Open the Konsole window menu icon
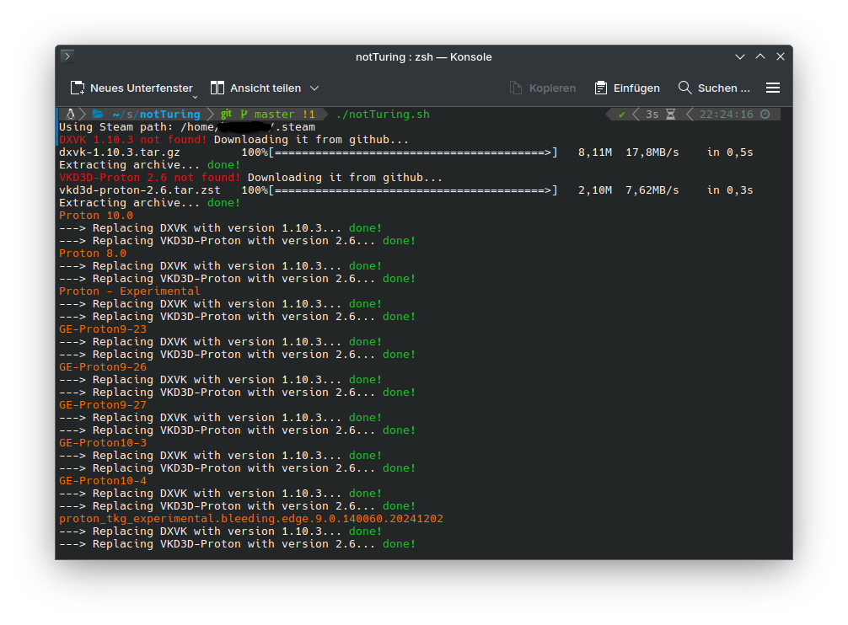This screenshot has height=625, width=848. pos(67,56)
